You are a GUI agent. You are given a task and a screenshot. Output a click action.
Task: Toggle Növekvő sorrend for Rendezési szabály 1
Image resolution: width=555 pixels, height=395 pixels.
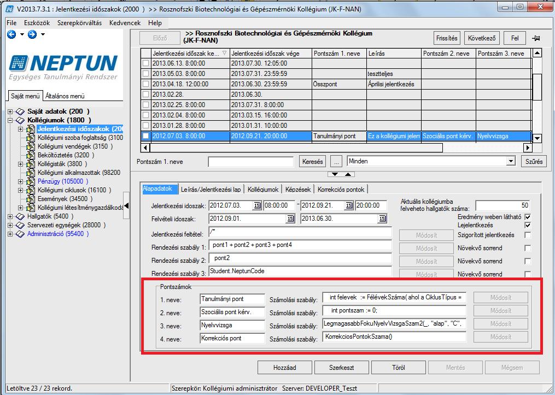click(528, 248)
